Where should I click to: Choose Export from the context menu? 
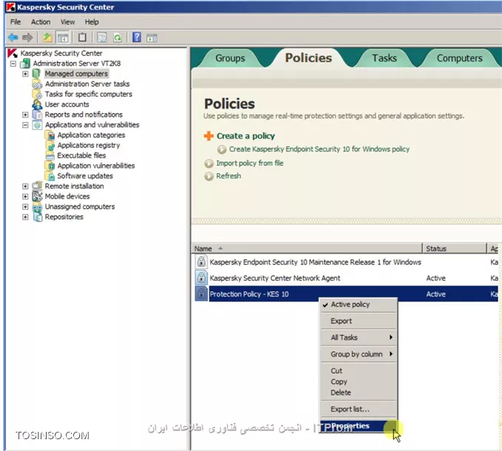[x=359, y=321]
